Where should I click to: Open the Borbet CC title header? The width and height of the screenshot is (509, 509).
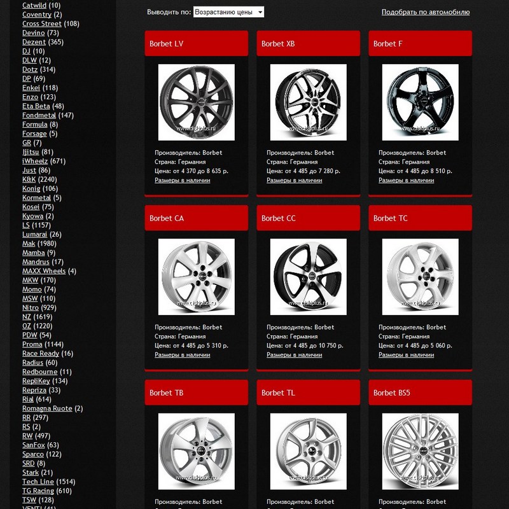309,218
